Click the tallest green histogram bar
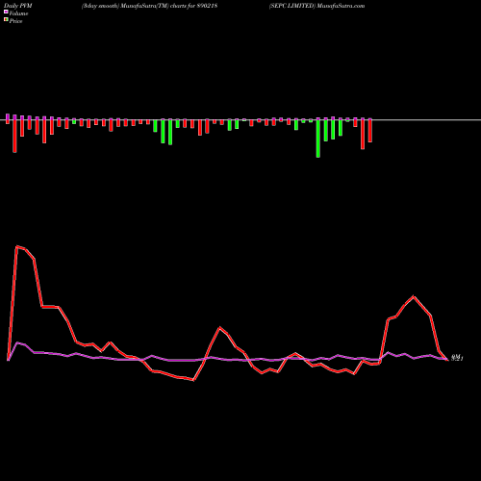Viewport: 481px width, 481px height. [318, 139]
